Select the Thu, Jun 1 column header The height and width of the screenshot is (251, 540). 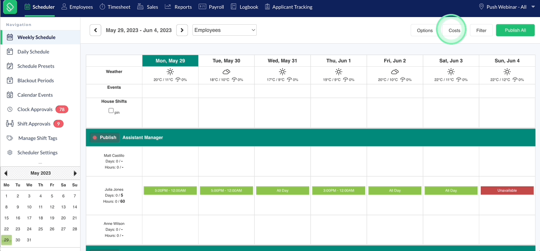pyautogui.click(x=338, y=61)
